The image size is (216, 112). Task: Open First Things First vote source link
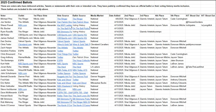(x=65, y=54)
